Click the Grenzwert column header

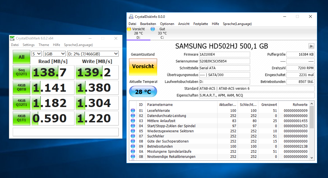coord(269,105)
